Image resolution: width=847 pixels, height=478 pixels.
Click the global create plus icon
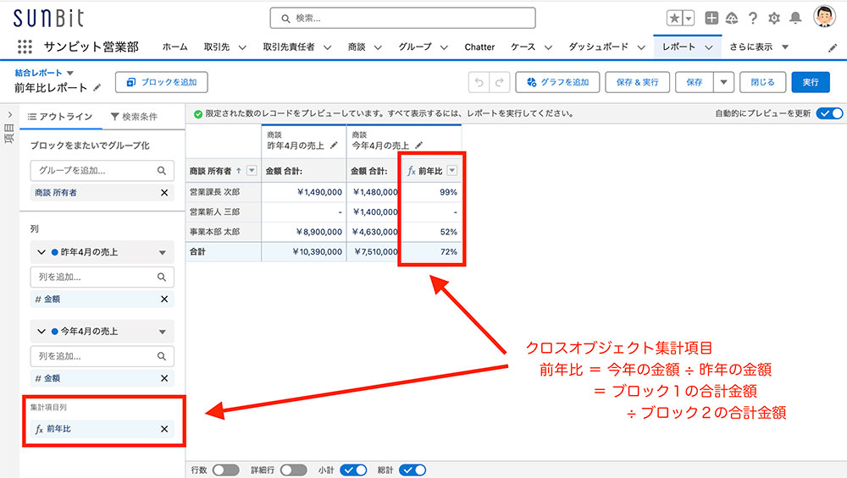(x=711, y=18)
